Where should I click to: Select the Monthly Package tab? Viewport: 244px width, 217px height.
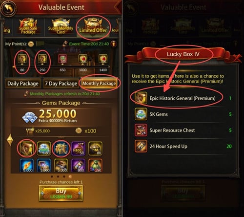(99, 84)
